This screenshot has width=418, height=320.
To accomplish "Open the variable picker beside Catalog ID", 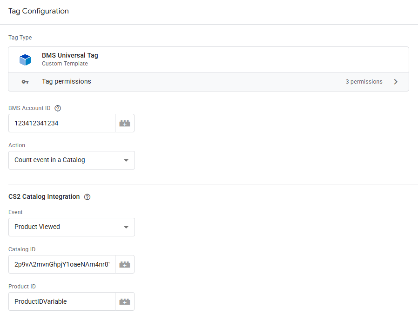I will tap(124, 264).
